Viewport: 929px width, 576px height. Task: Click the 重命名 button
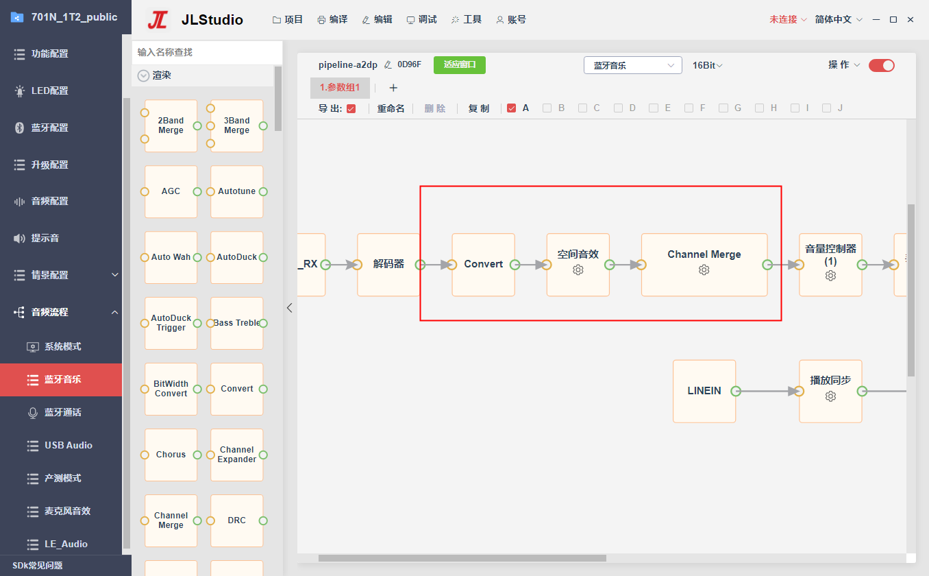(391, 108)
